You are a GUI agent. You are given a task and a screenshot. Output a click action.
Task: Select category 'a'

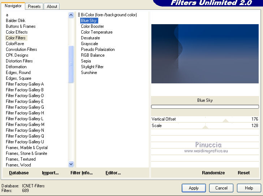tap(7, 15)
